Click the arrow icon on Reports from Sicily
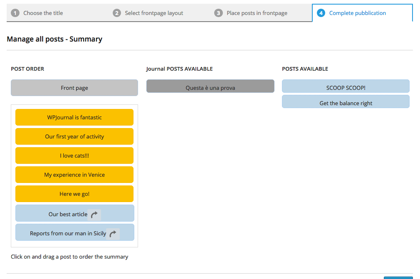 (x=113, y=234)
